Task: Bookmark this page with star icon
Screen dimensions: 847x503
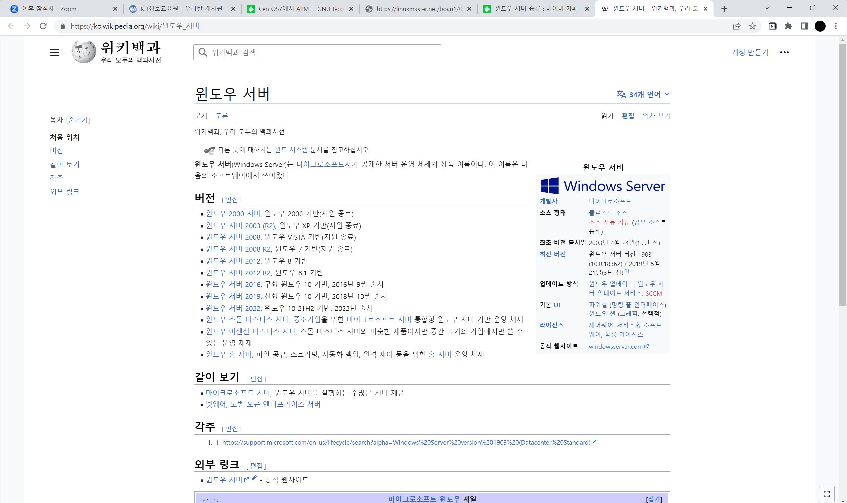Action: (752, 26)
